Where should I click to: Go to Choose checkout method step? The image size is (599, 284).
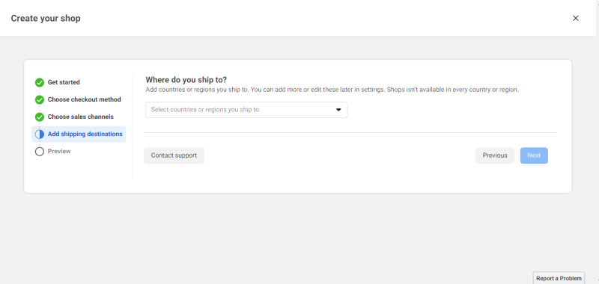84,99
